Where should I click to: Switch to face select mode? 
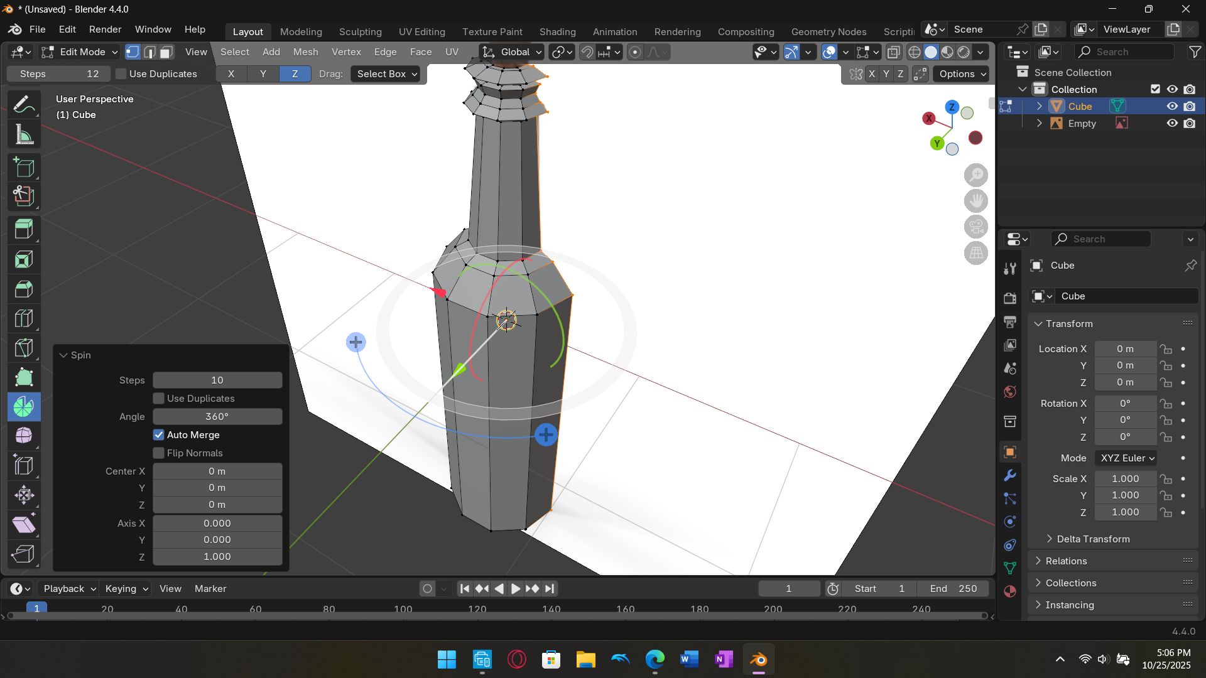click(166, 52)
